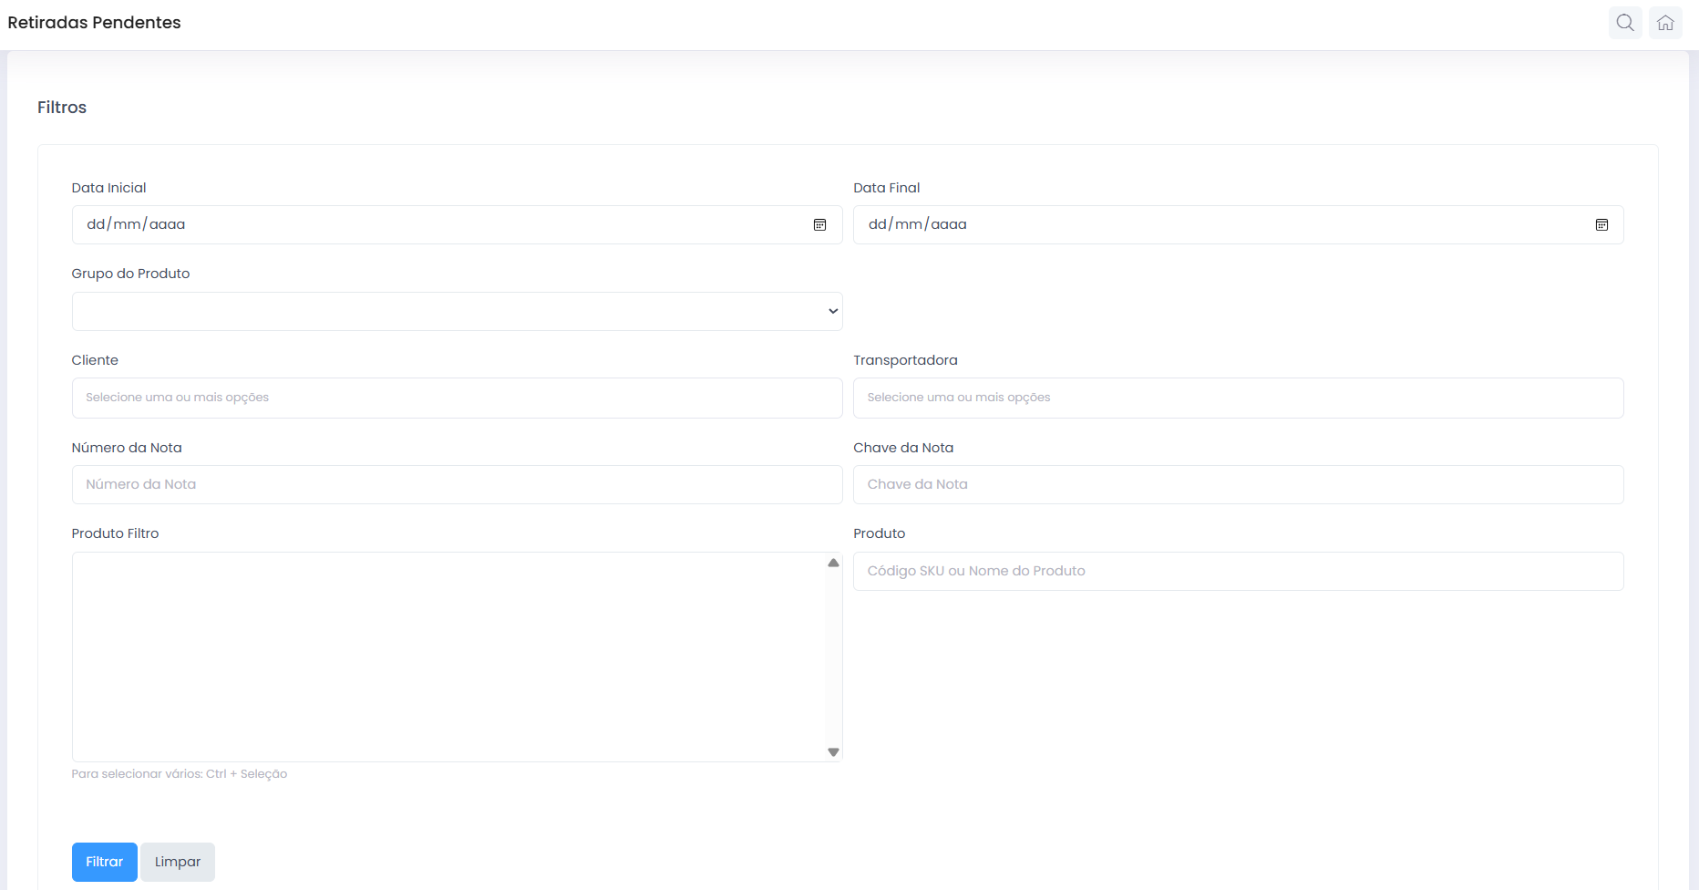This screenshot has width=1699, height=890.
Task: Click the Produto Filtro vertical scrollbar track
Action: point(833,657)
